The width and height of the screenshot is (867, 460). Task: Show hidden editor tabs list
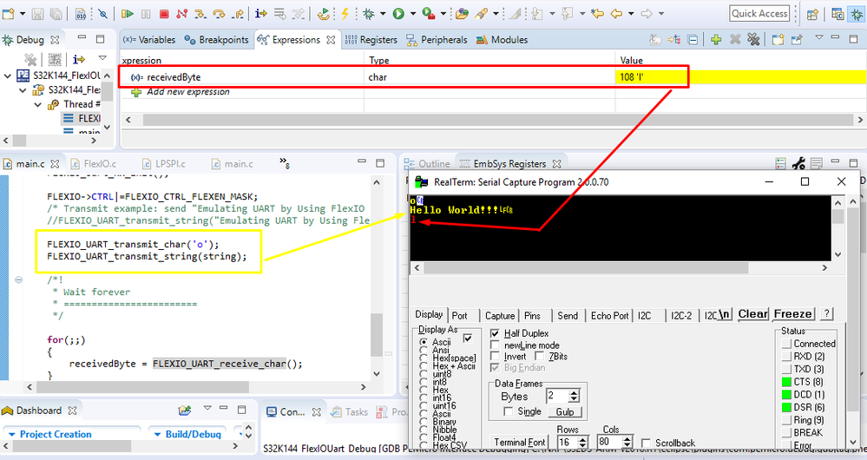285,162
